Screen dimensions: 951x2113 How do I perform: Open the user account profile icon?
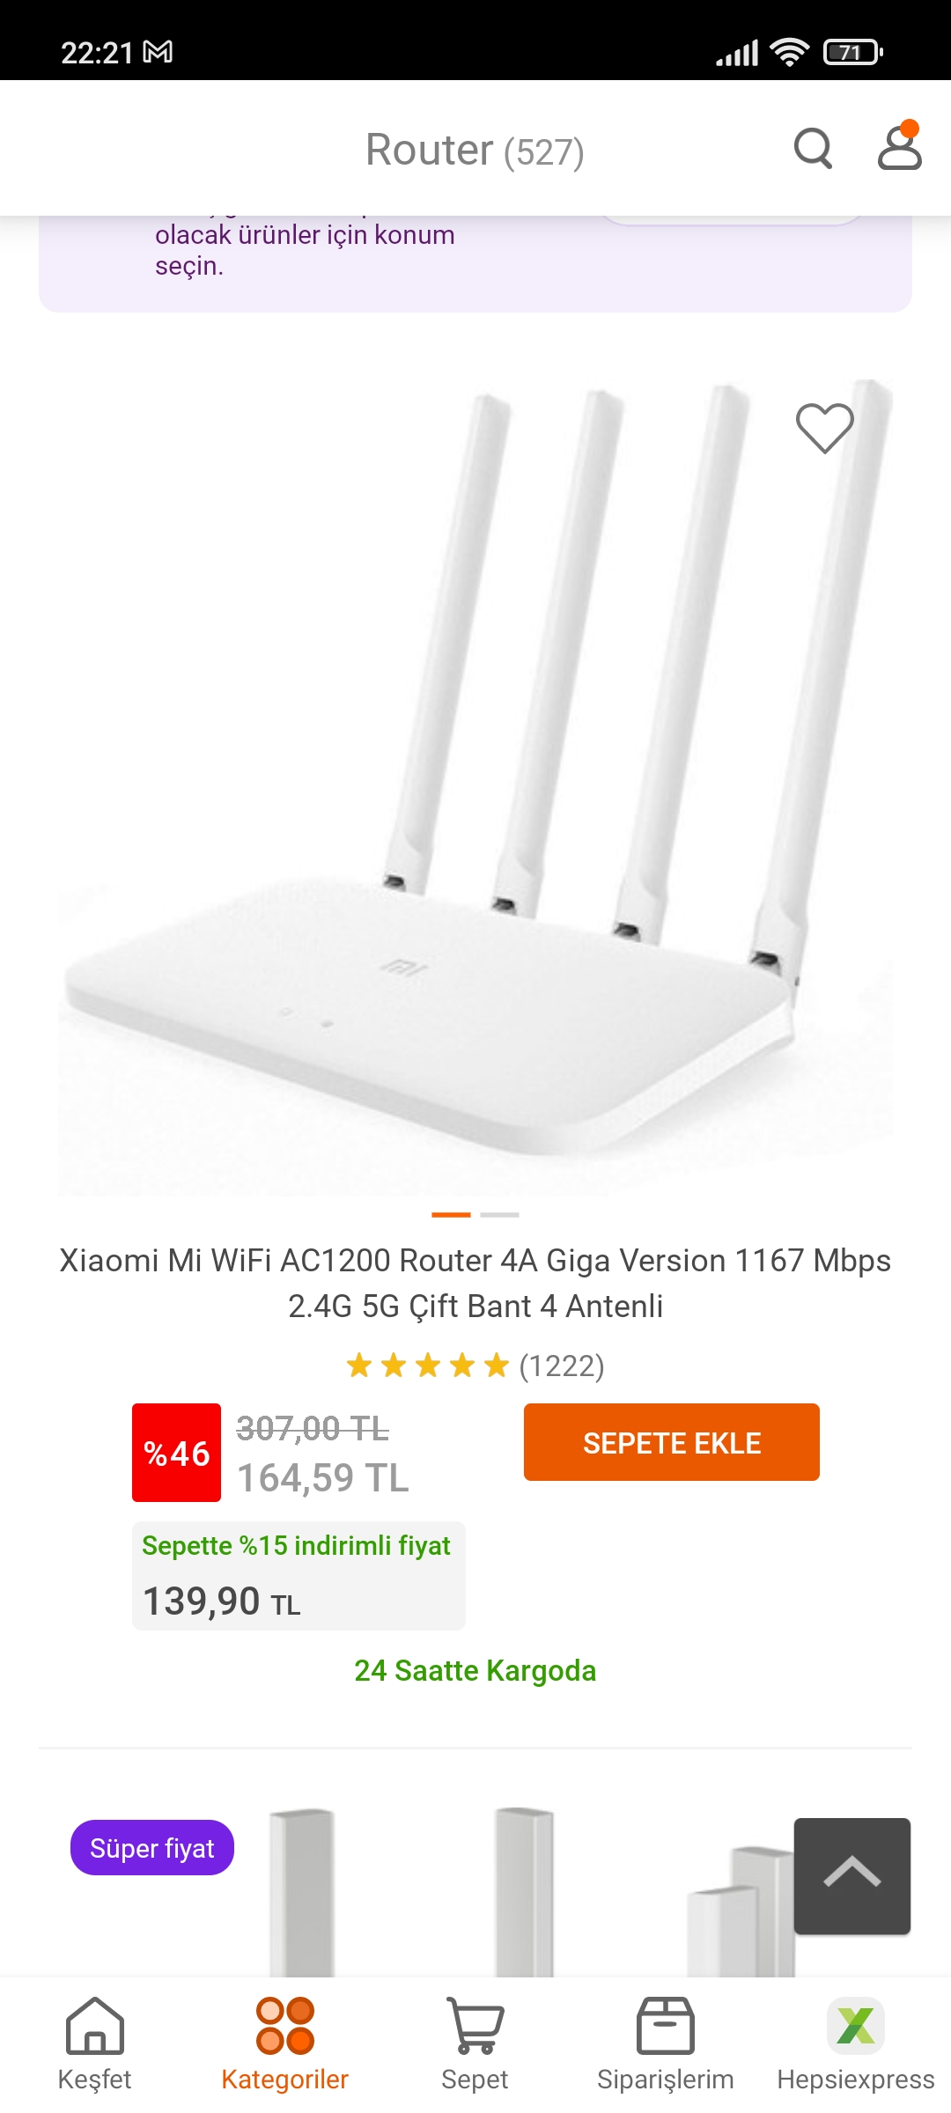899,146
